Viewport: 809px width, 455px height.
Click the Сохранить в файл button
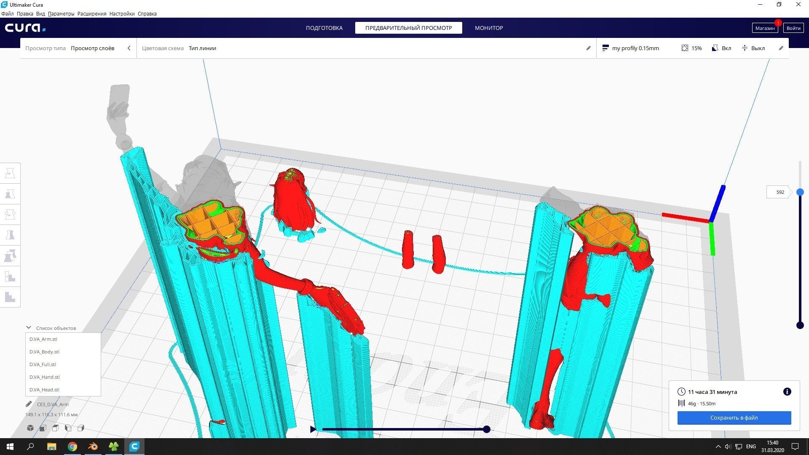pos(734,418)
